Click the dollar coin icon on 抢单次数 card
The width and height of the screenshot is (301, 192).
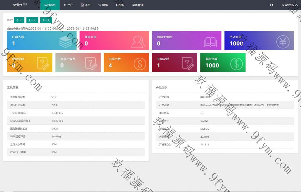[x=140, y=64]
